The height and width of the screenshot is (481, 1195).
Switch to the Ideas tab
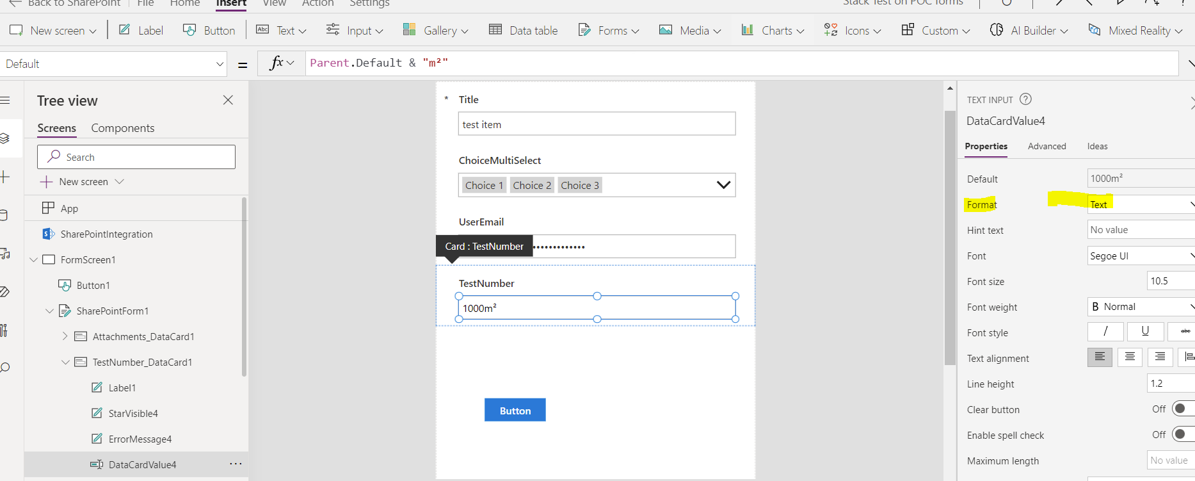(x=1097, y=146)
